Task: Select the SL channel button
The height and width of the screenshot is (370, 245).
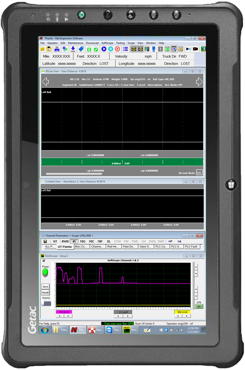Action: 109,241
